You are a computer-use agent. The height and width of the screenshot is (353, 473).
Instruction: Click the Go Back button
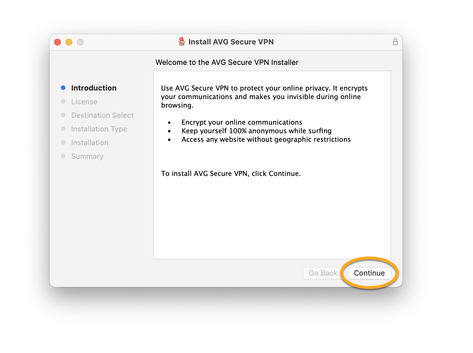pyautogui.click(x=323, y=273)
